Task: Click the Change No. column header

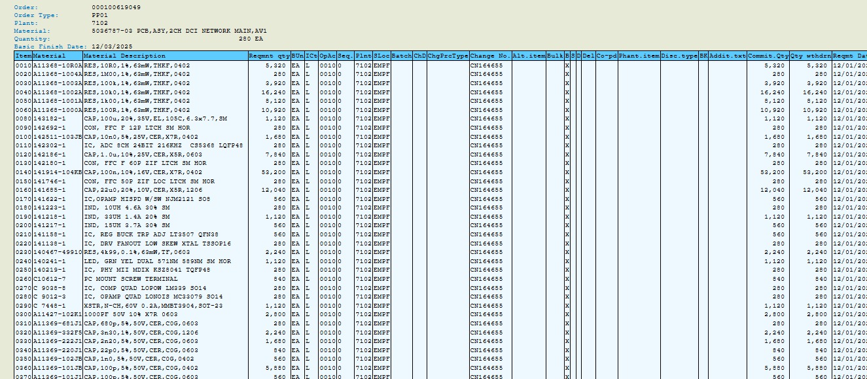Action: point(489,56)
